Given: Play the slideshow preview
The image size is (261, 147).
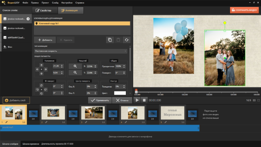Looking at the screenshot, I should point(137,100).
